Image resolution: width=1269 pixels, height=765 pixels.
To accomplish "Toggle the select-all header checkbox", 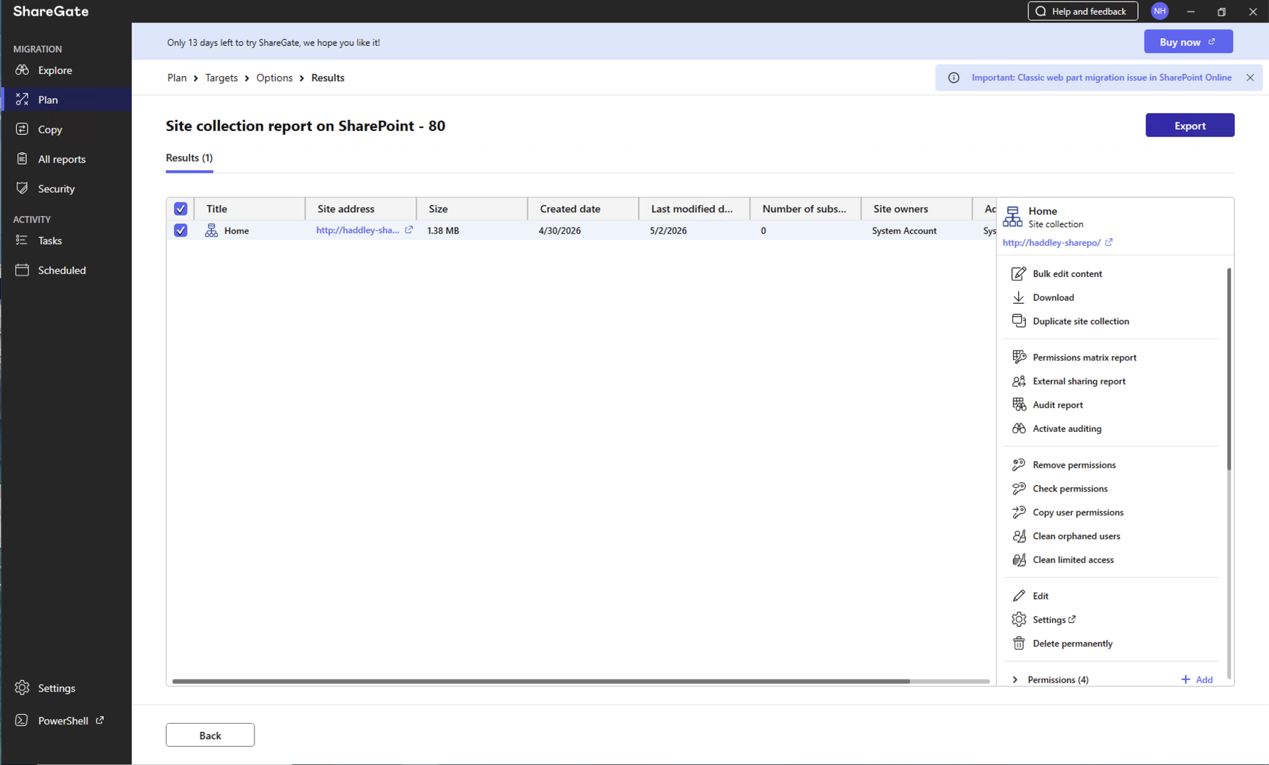I will point(180,208).
